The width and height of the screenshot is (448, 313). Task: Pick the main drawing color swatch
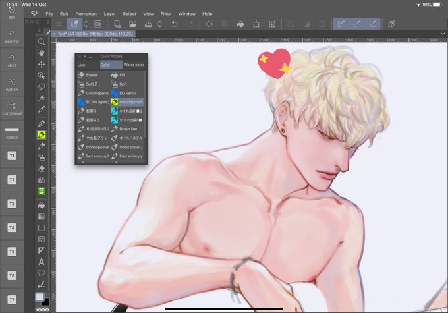click(x=40, y=297)
